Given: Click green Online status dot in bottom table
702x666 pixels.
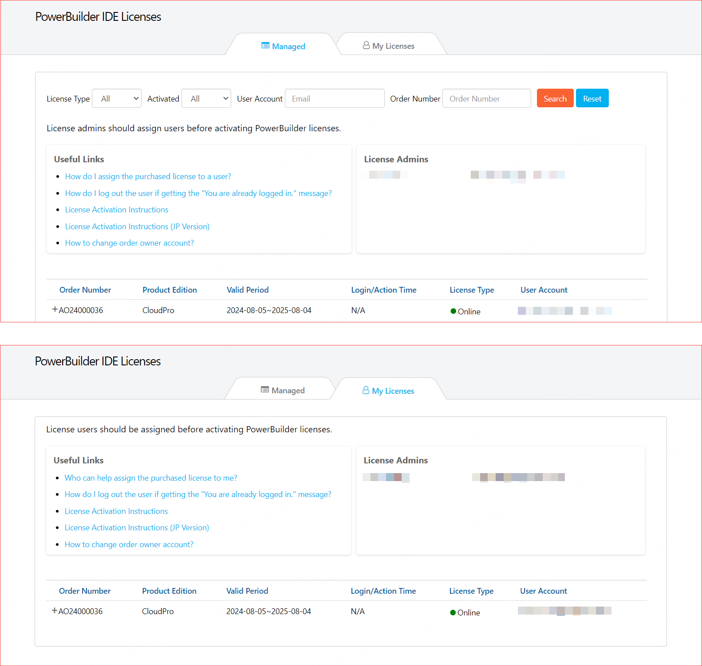Looking at the screenshot, I should tap(453, 612).
